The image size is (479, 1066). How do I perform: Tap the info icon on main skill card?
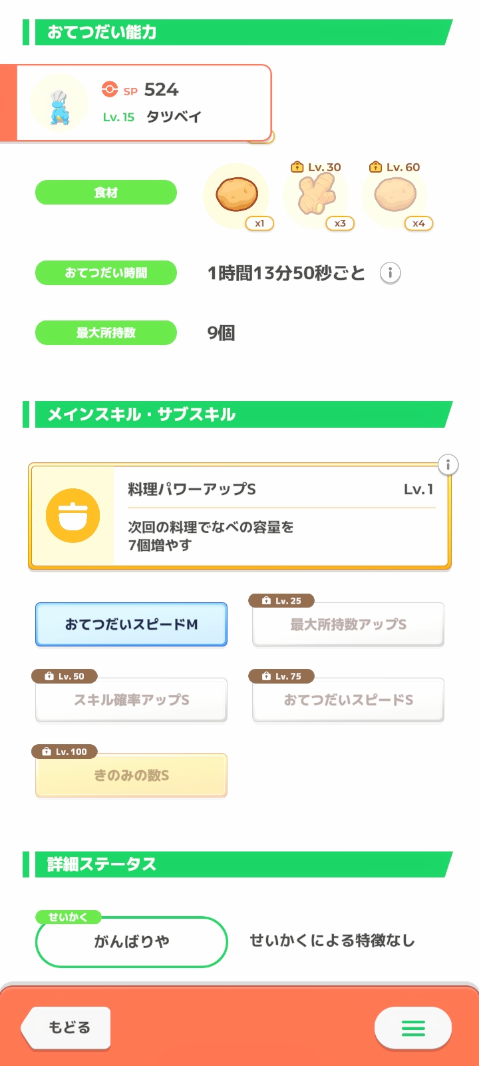tap(448, 464)
